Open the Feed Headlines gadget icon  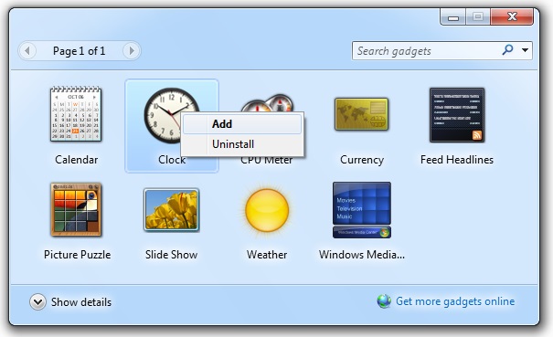(x=457, y=115)
